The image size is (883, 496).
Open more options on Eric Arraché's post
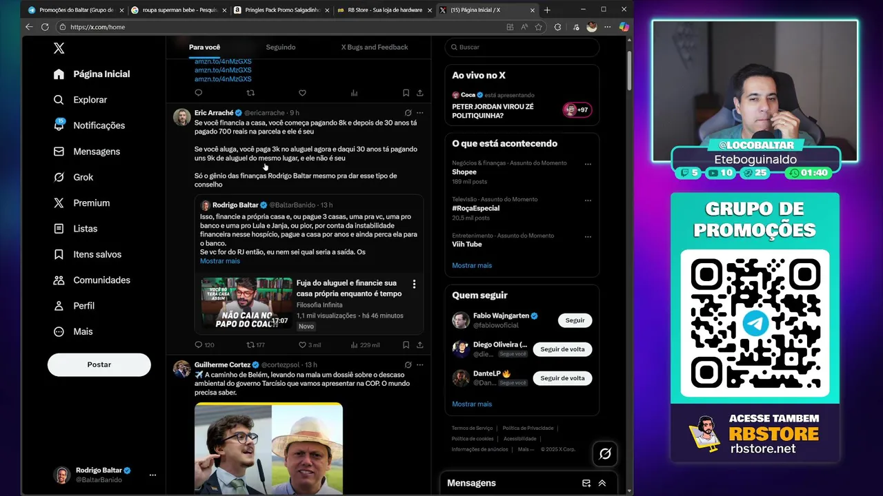[x=419, y=112]
